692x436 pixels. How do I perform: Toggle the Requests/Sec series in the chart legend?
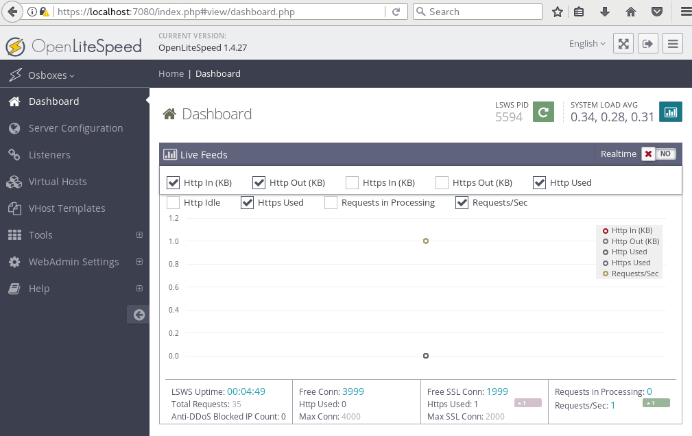click(x=631, y=274)
